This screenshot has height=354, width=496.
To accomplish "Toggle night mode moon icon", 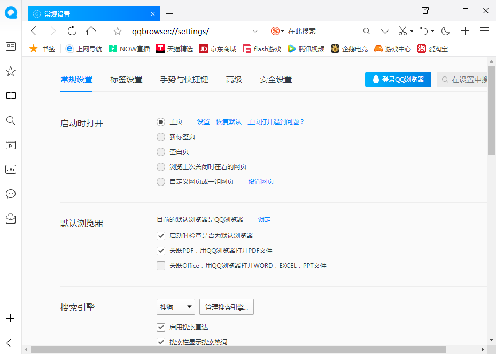I will point(445,31).
